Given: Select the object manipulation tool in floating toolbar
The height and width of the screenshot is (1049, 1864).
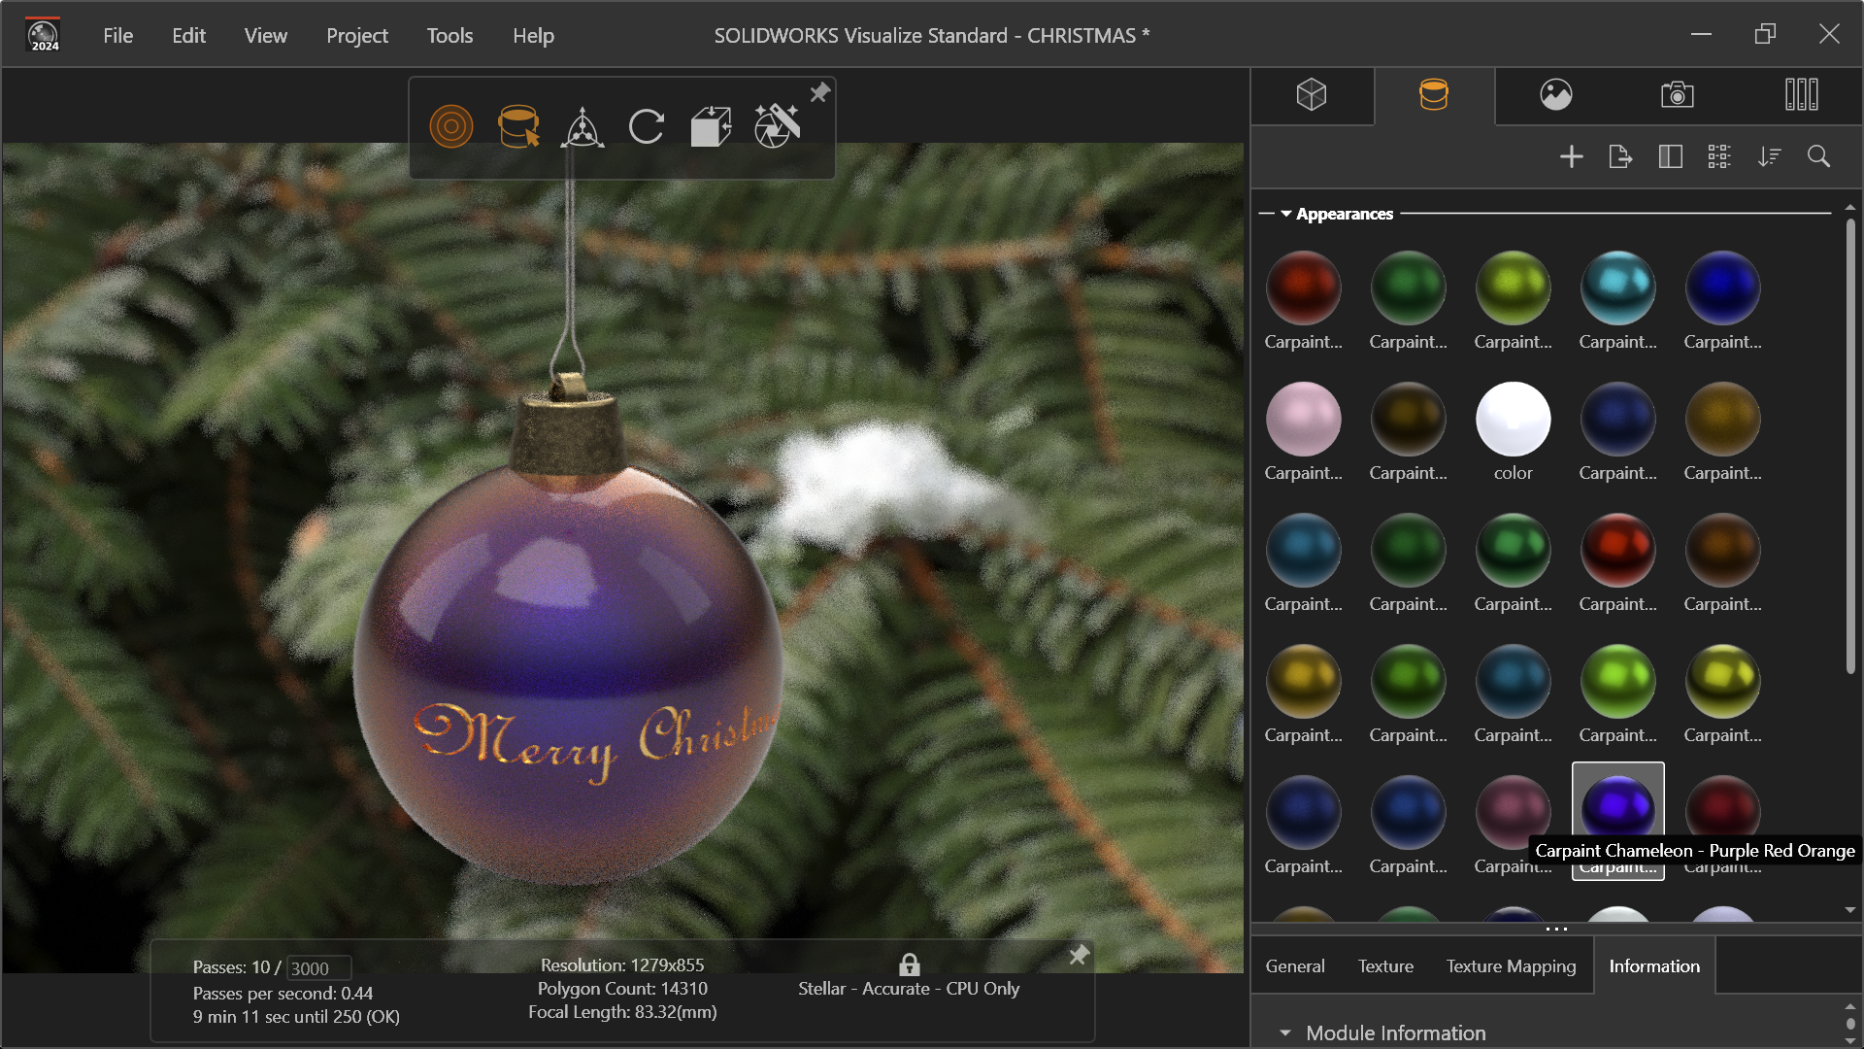Looking at the screenshot, I should [582, 127].
